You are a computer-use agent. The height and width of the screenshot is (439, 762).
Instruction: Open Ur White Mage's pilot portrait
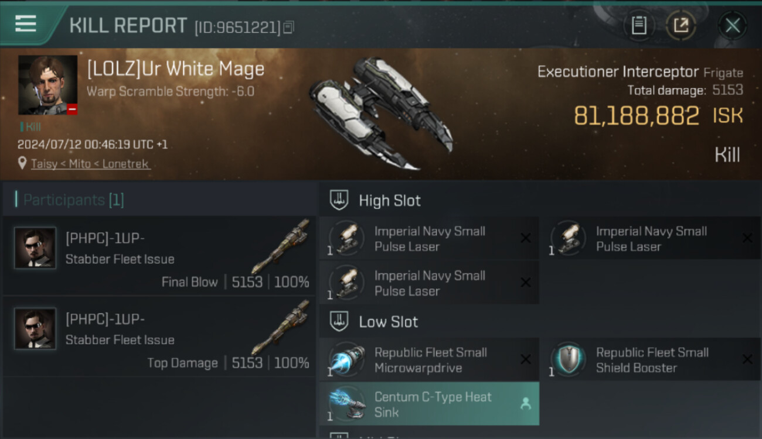point(47,85)
